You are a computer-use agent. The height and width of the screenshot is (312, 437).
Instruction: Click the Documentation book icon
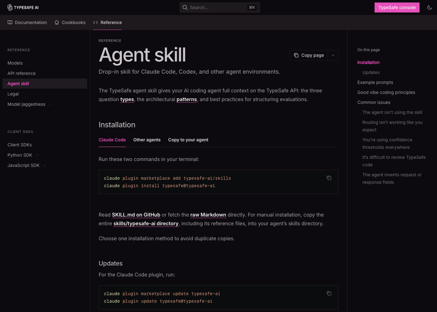(x=10, y=22)
